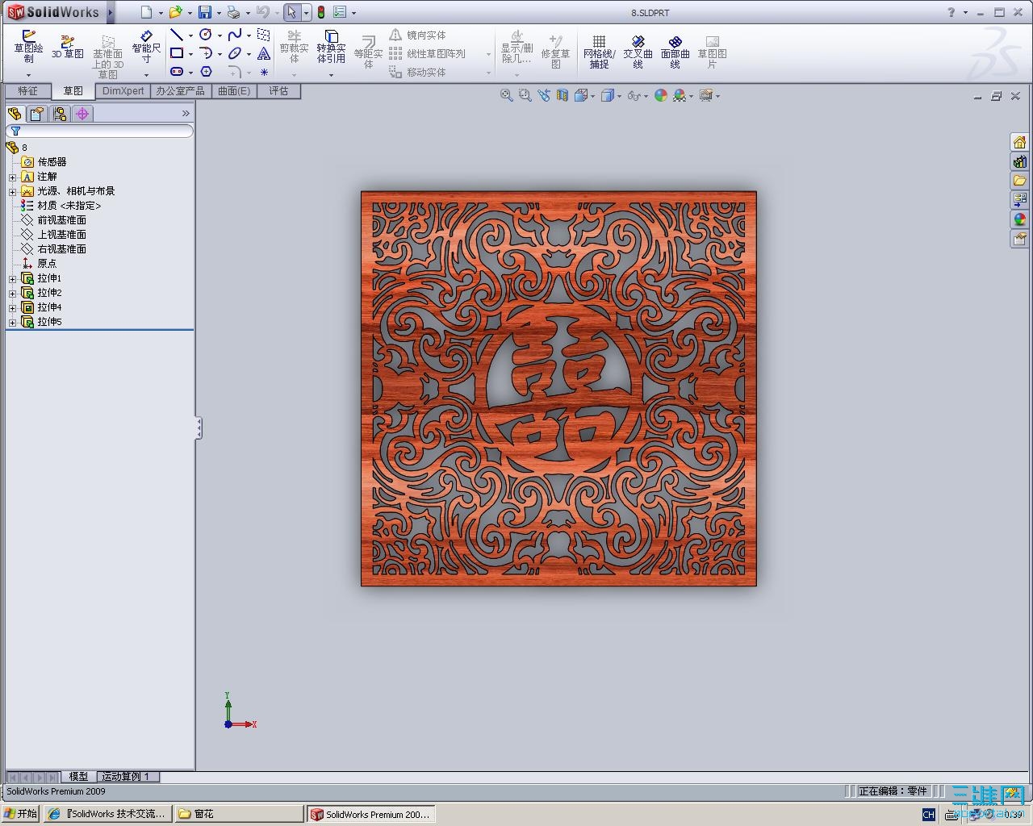Start a sketch with 草图绘制
Screen dimensions: 1033x826
coord(28,47)
